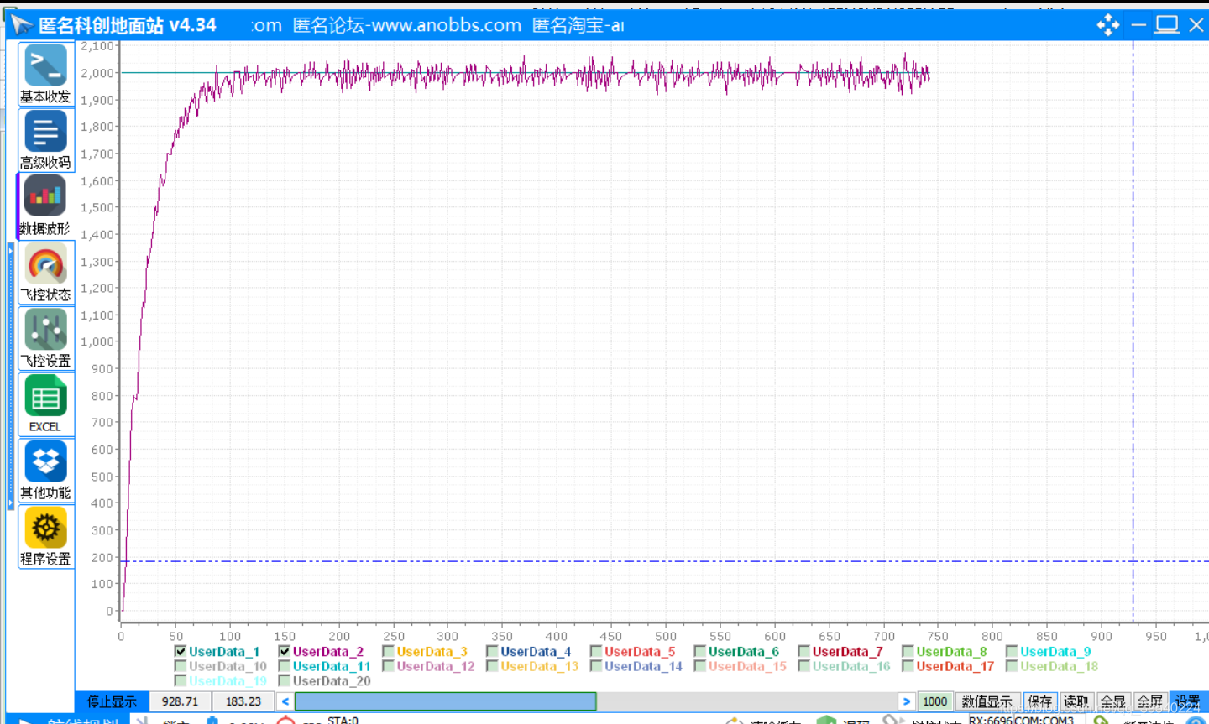Click the narrow sidebar collapse strip

coord(11,376)
